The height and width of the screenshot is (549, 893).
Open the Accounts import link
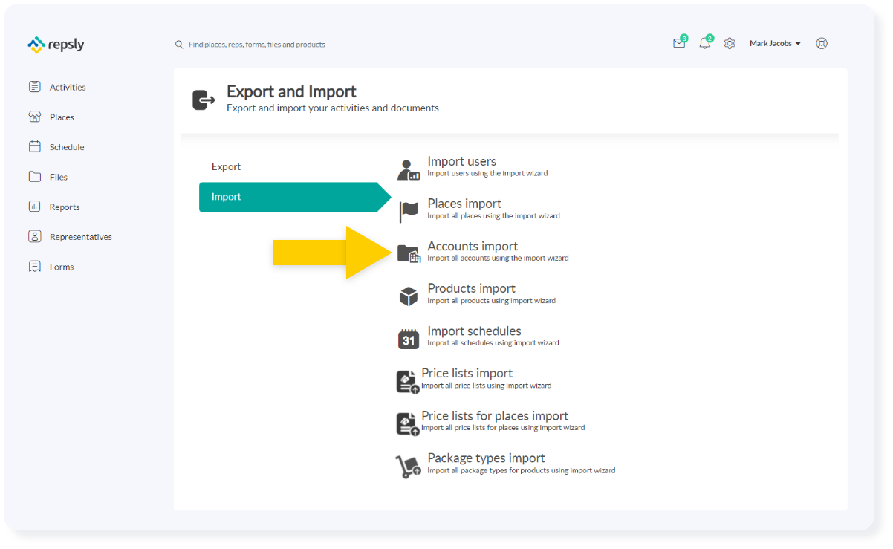(473, 246)
